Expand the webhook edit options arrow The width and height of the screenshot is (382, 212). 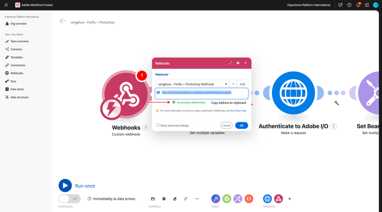click(233, 84)
